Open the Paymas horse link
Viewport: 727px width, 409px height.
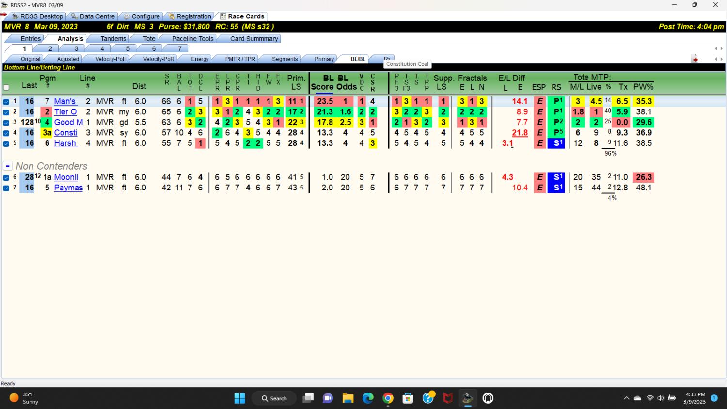(68, 188)
